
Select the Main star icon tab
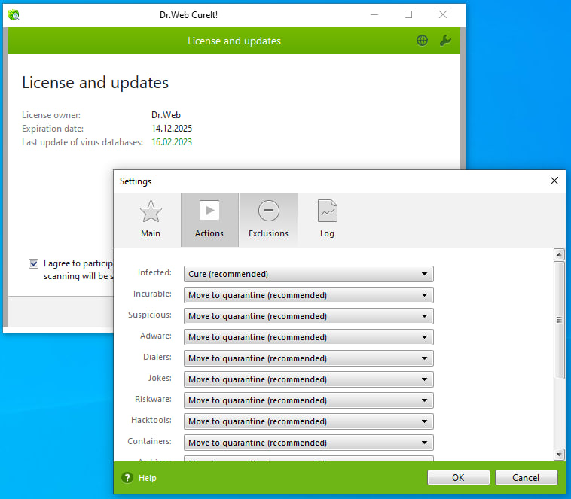[151, 220]
